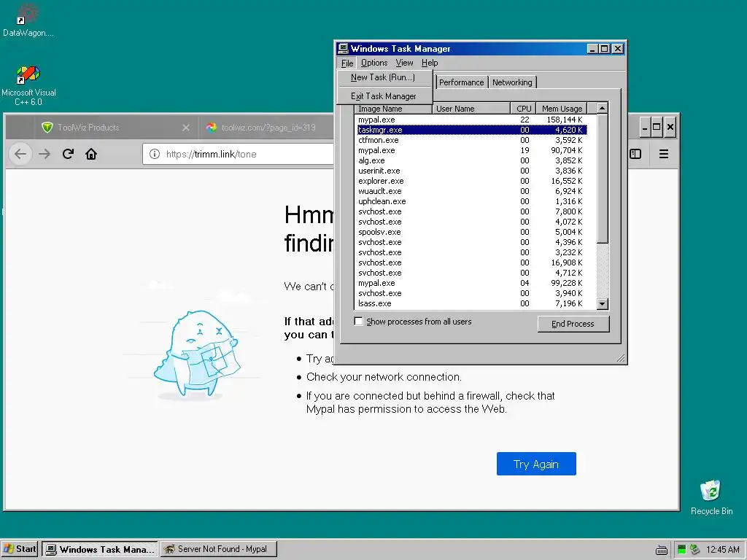Select mypal.exe row using 99,228 K

coord(472,283)
